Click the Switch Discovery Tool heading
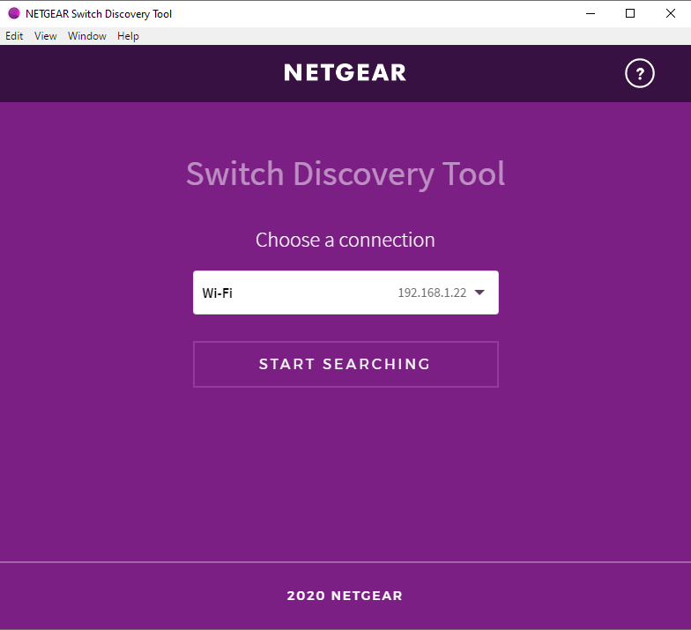This screenshot has width=691, height=630. [345, 174]
